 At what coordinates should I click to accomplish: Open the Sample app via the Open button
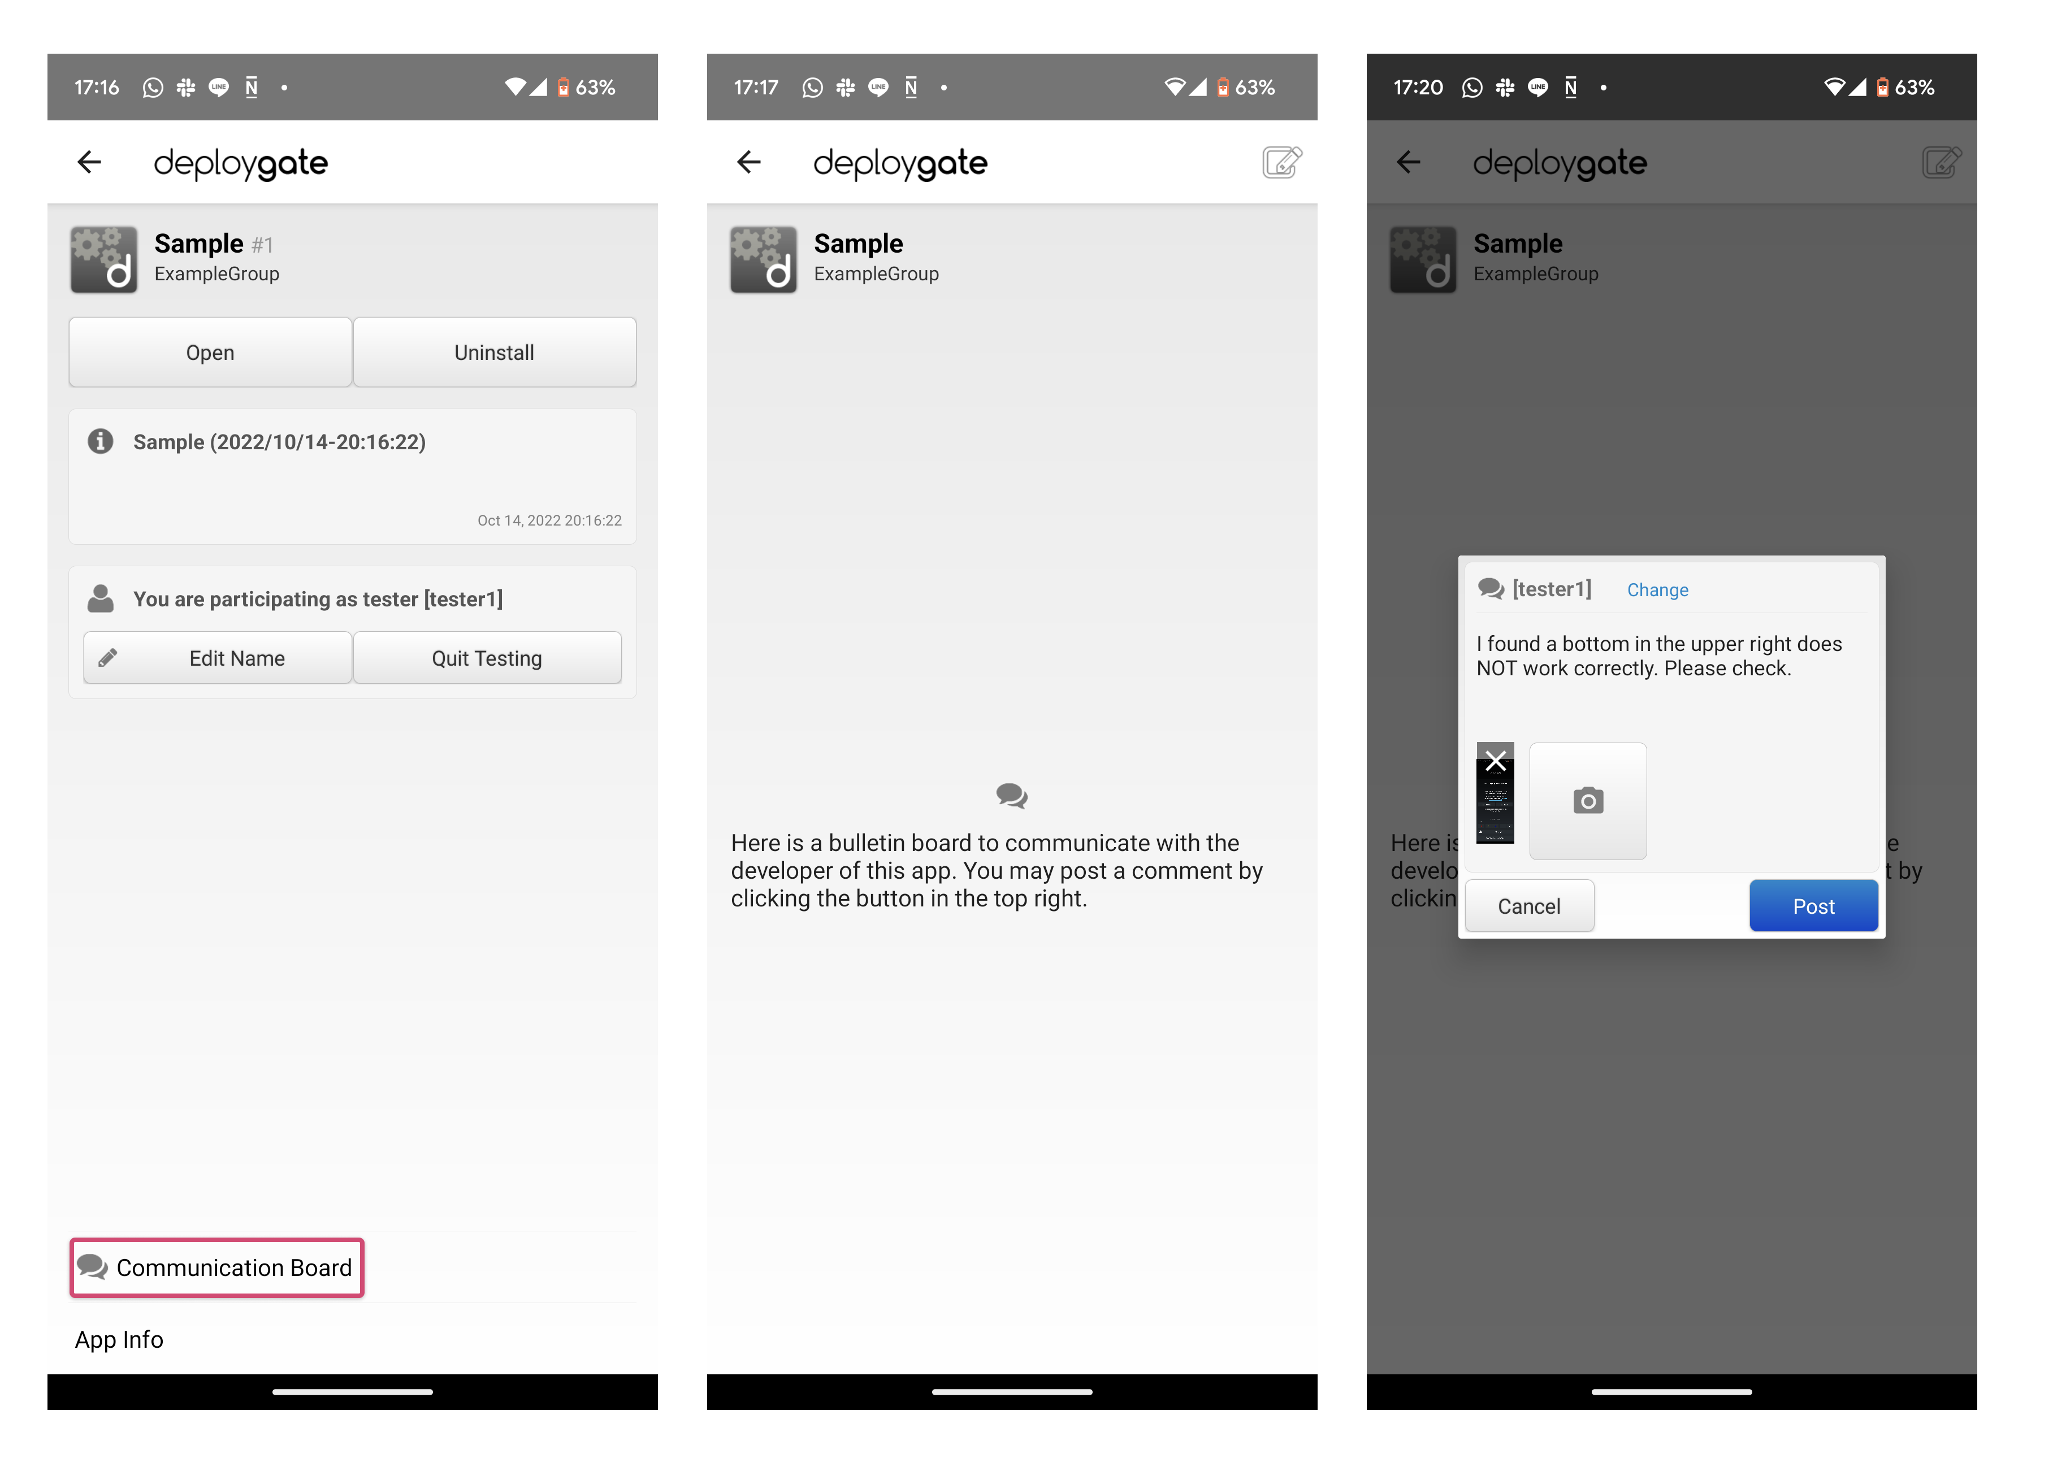point(210,351)
